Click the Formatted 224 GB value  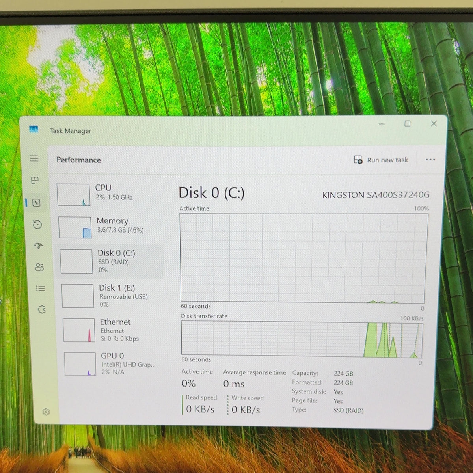point(343,383)
